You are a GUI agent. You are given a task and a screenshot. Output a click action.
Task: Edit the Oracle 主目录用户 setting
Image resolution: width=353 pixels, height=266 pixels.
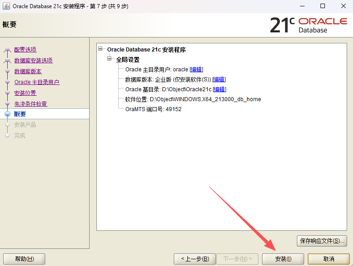(x=196, y=70)
